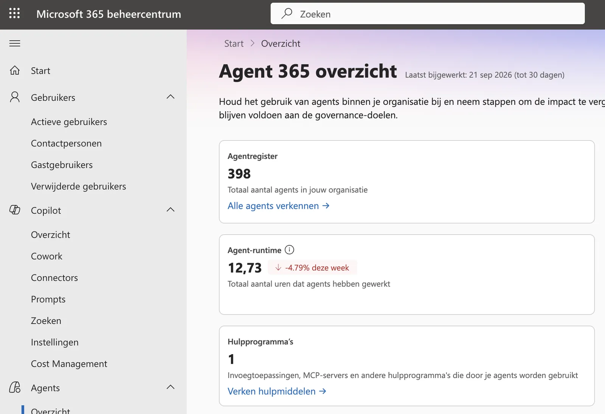Open Cost Management page
The width and height of the screenshot is (605, 414).
[x=69, y=364]
